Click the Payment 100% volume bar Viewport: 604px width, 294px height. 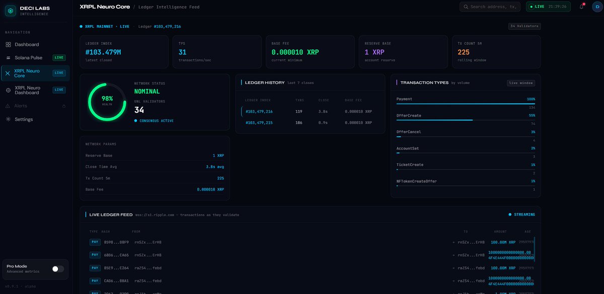[x=466, y=104]
